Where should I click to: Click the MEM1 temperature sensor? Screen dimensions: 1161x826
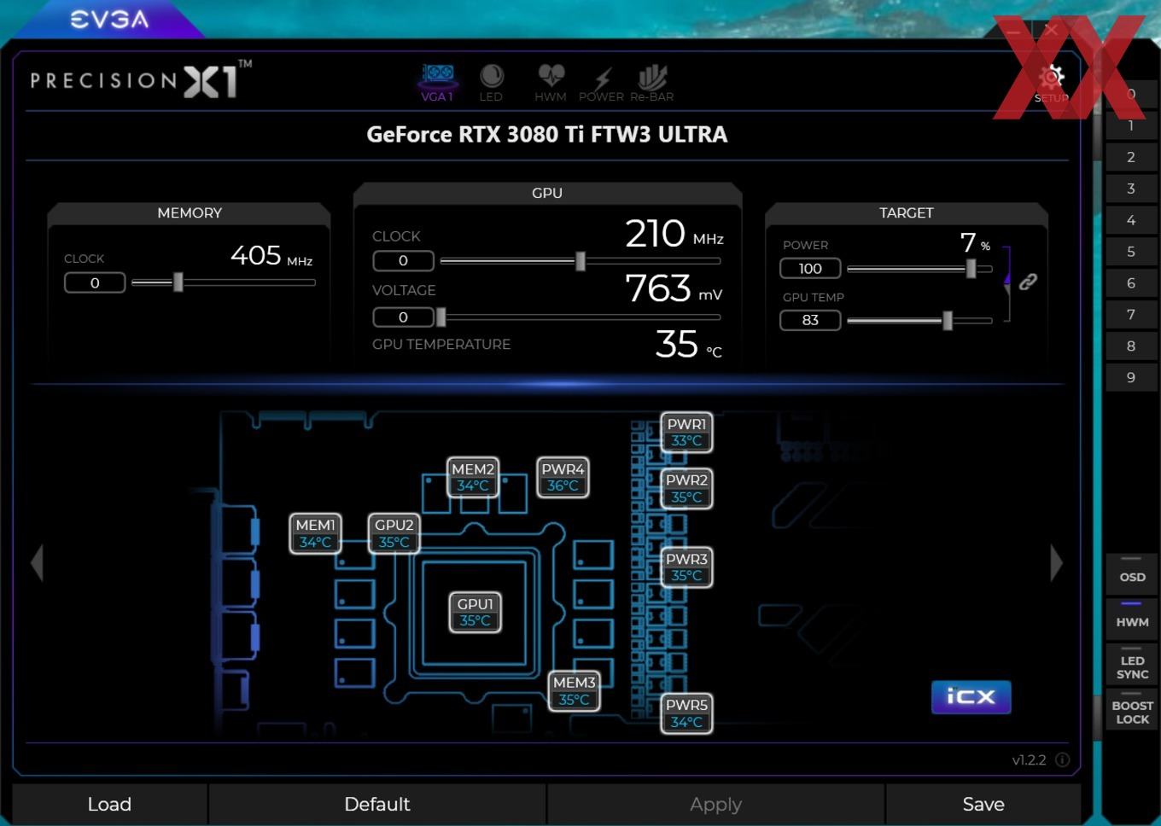pyautogui.click(x=315, y=533)
